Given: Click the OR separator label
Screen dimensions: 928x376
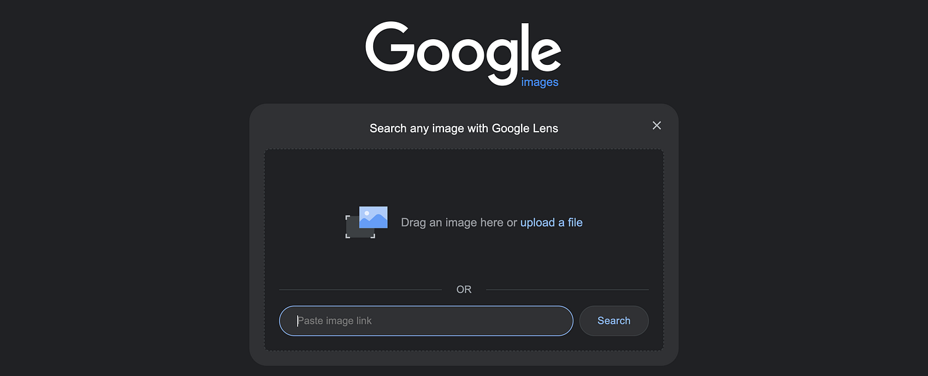Looking at the screenshot, I should point(464,289).
